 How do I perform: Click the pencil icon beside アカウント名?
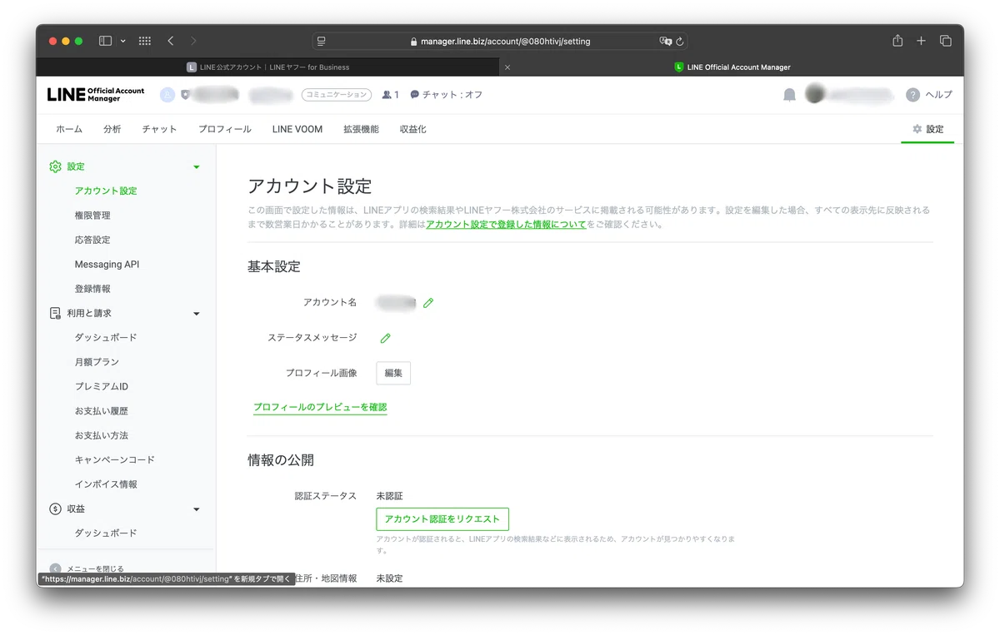tap(428, 303)
